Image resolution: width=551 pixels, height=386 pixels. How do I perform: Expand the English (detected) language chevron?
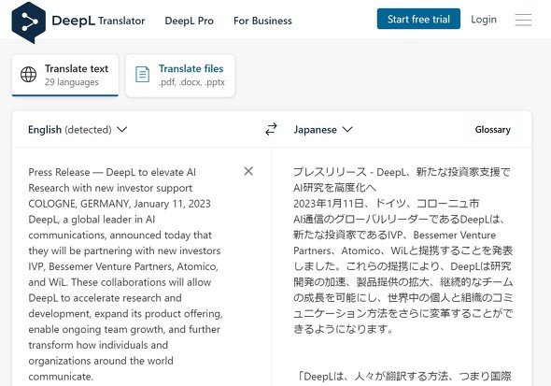122,129
